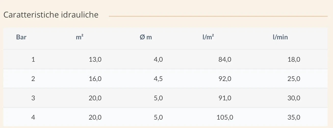Click the 4,5 diameter cell
The image size is (333, 128).
coord(158,79)
